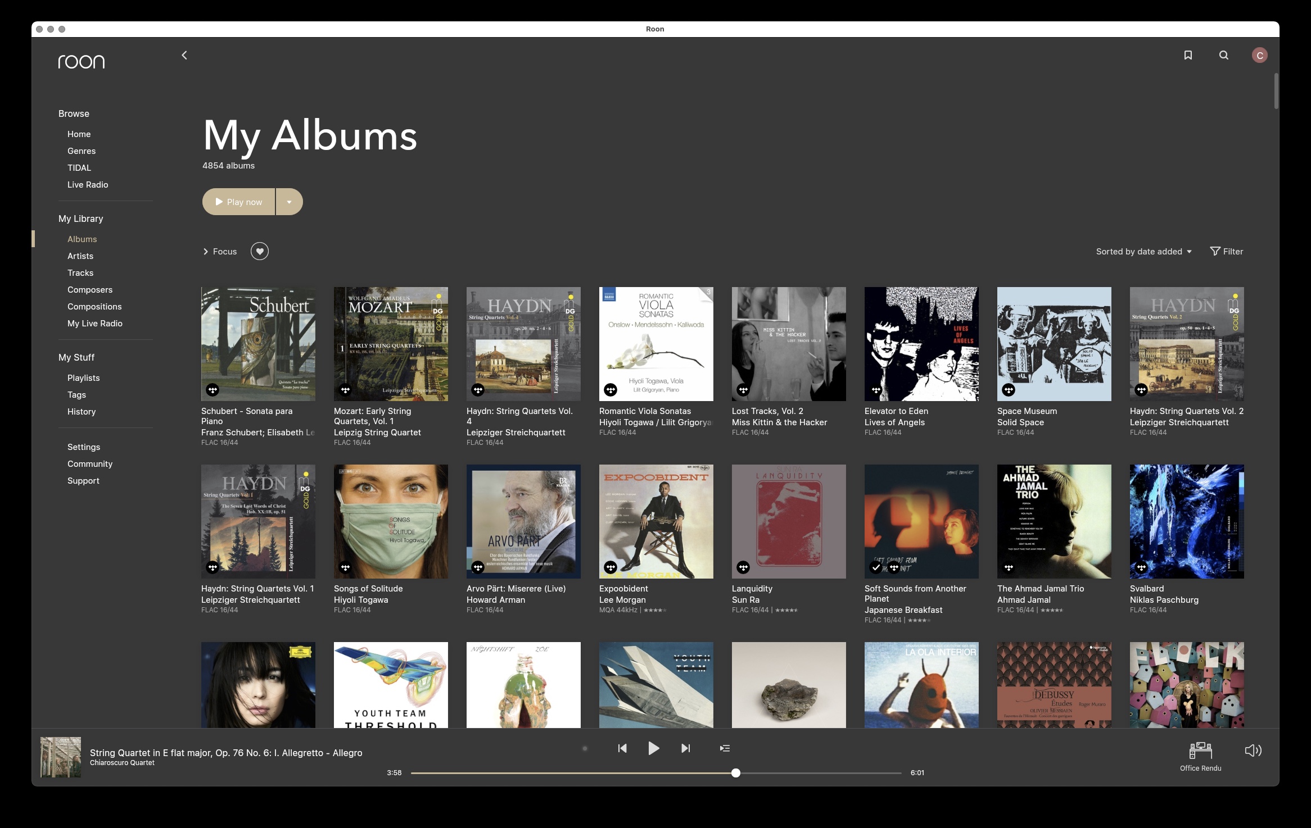Viewport: 1311px width, 828px height.
Task: Open Settings in the sidebar
Action: (84, 447)
